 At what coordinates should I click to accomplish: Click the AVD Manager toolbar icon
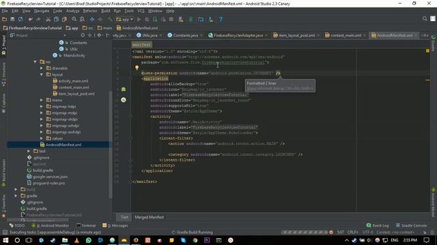[x=181, y=19]
